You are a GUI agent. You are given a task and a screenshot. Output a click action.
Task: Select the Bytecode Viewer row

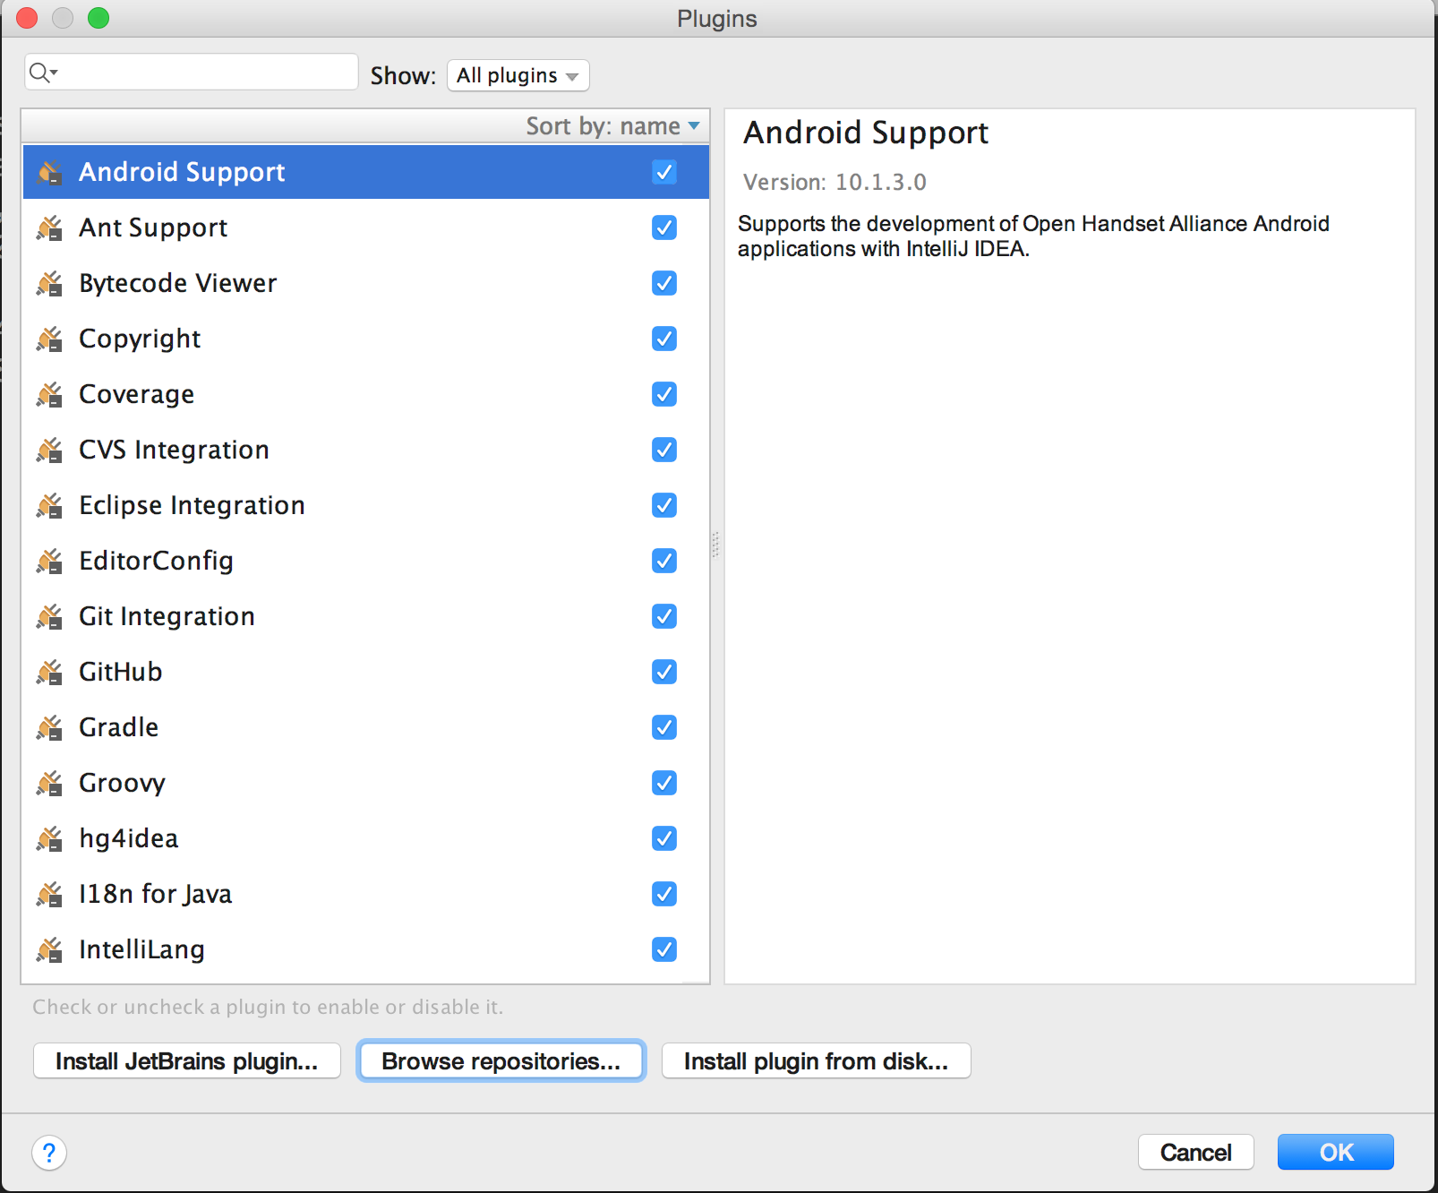click(365, 283)
